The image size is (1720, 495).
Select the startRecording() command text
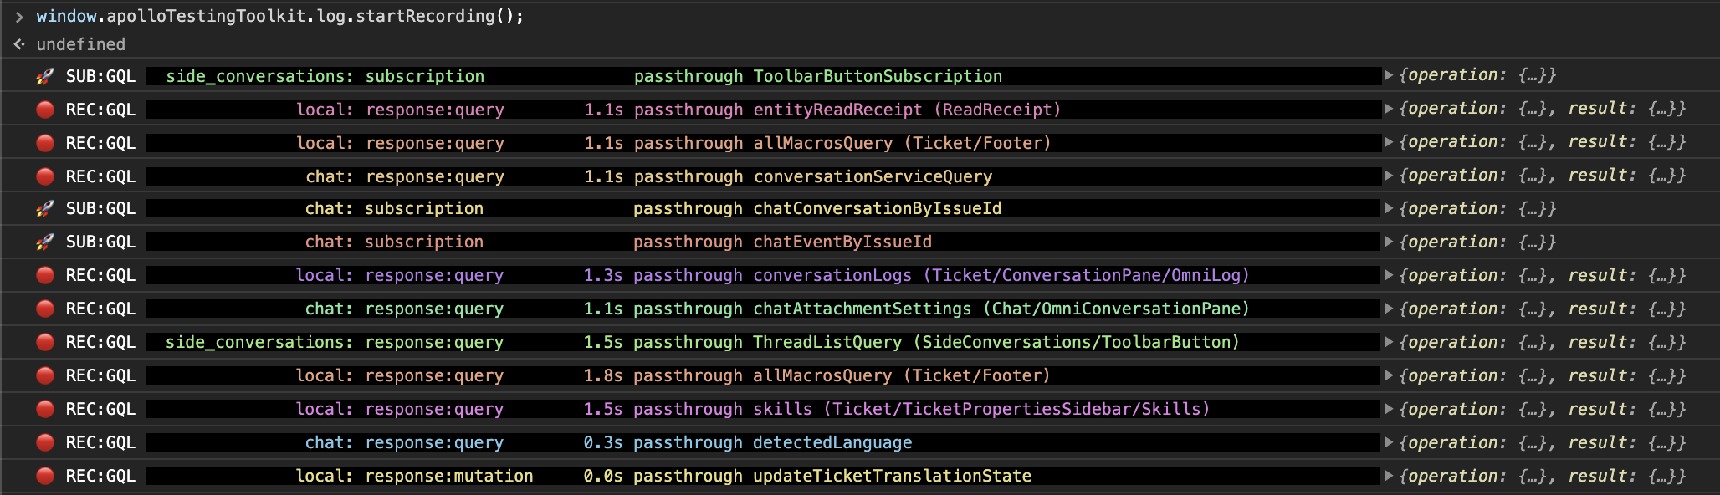pos(280,17)
